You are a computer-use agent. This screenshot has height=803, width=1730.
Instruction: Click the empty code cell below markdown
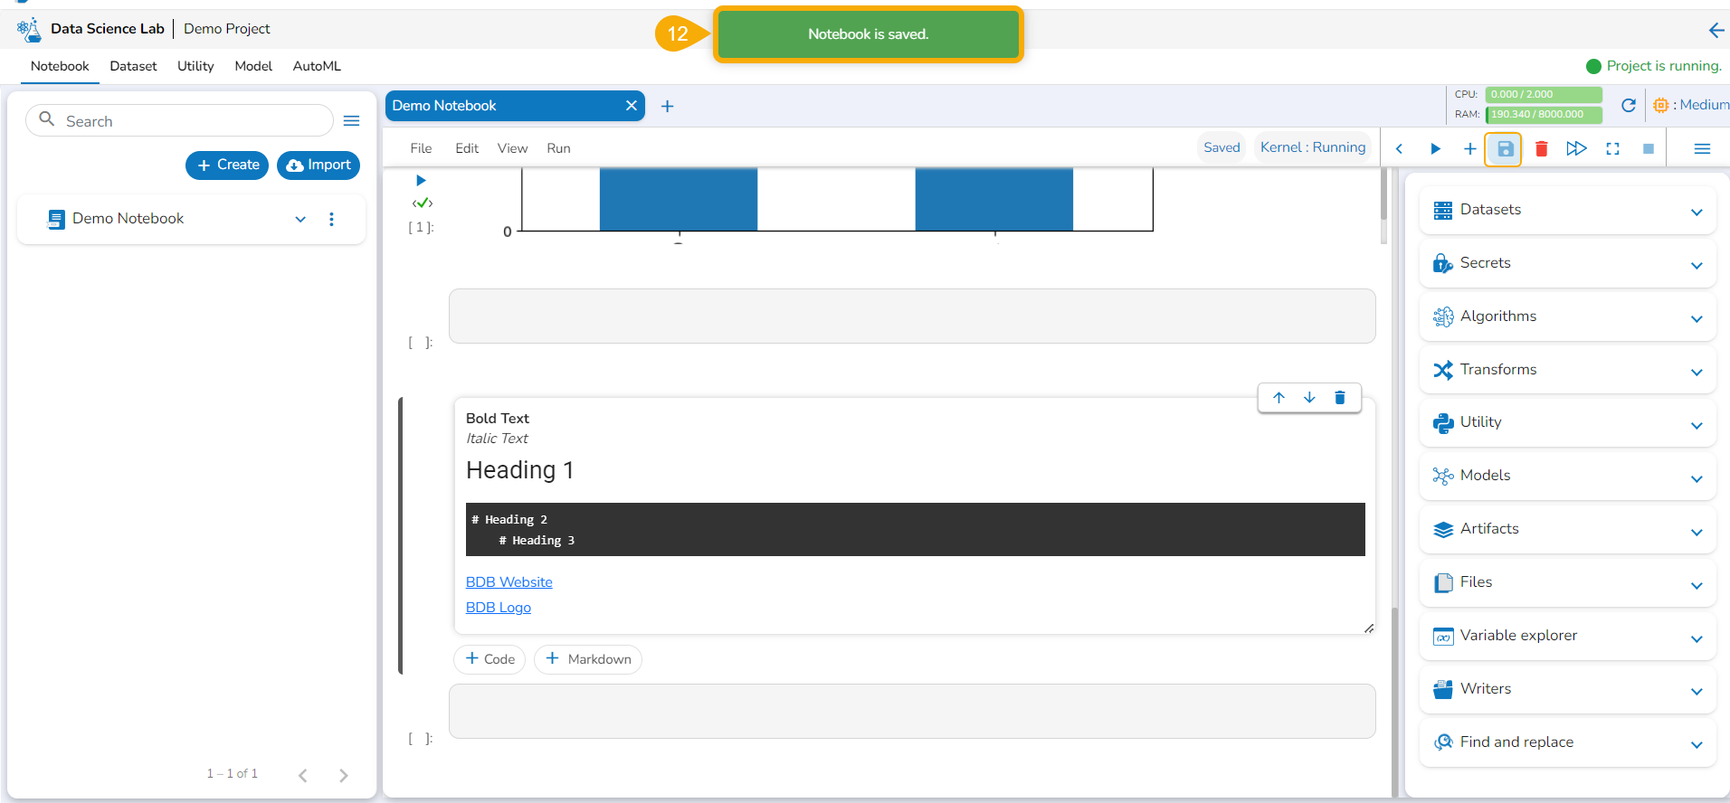click(912, 711)
